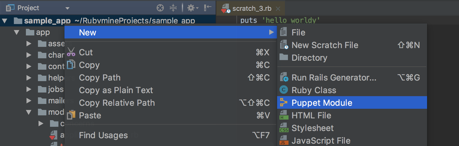Click the Copy documents icon

click(x=71, y=65)
